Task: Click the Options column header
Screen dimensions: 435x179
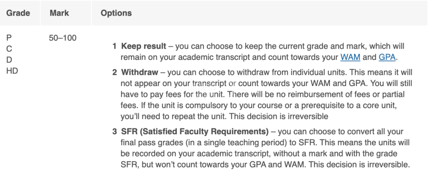Action: pyautogui.click(x=116, y=13)
